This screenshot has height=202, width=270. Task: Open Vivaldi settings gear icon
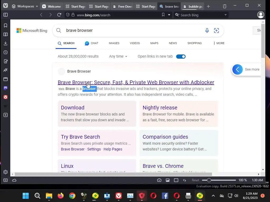6,172
